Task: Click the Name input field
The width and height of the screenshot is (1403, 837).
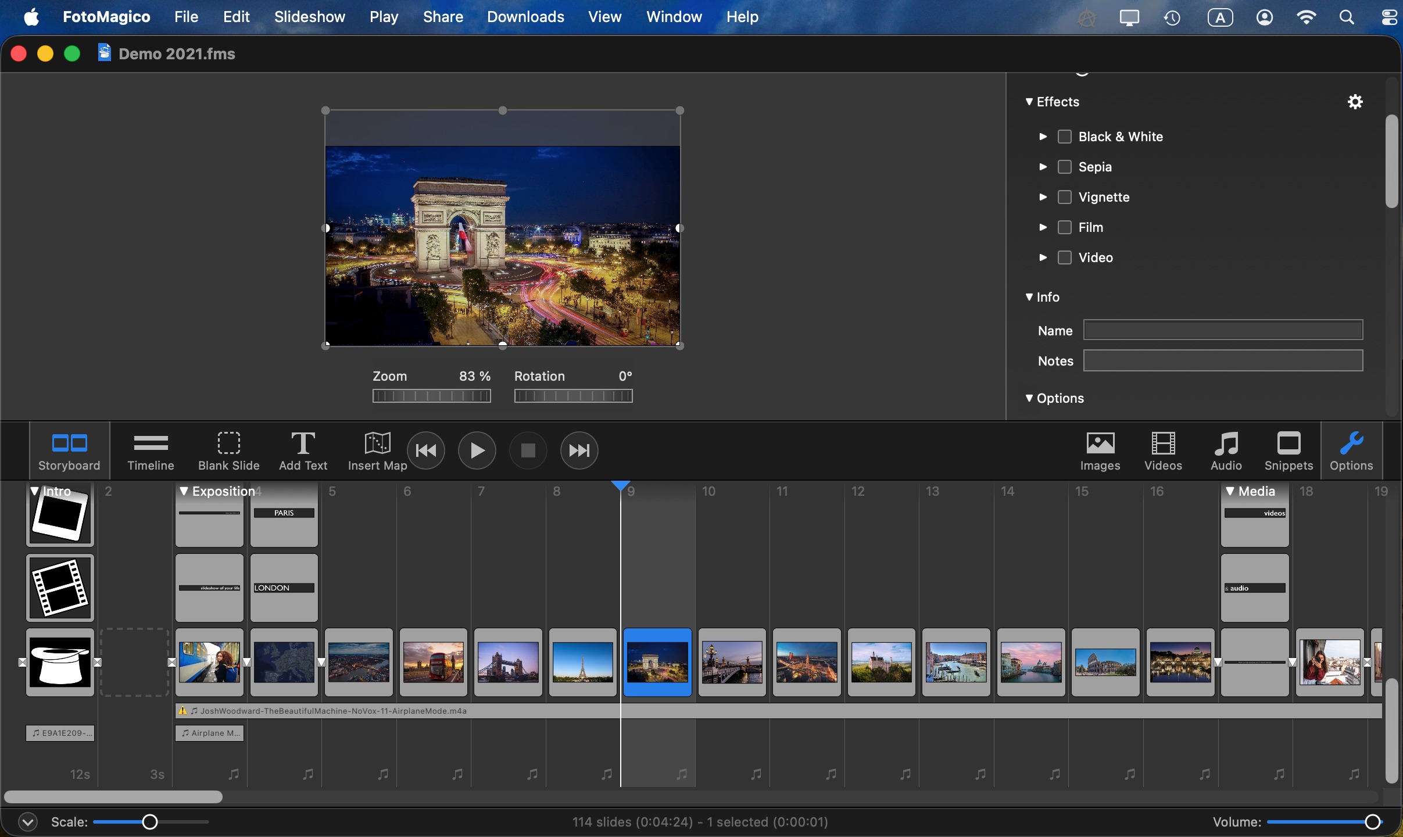Action: click(1223, 330)
